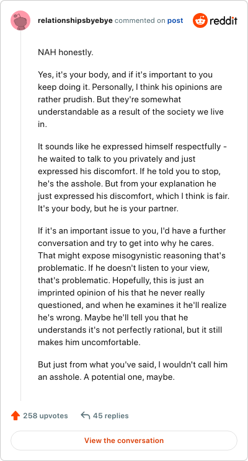
Task: Follow the blue "post" link in the header
Action: tap(175, 20)
